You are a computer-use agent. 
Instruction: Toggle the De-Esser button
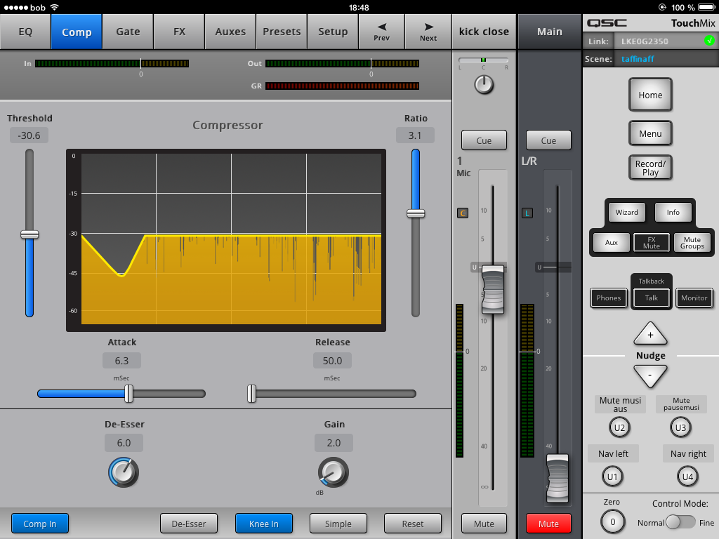coord(189,524)
